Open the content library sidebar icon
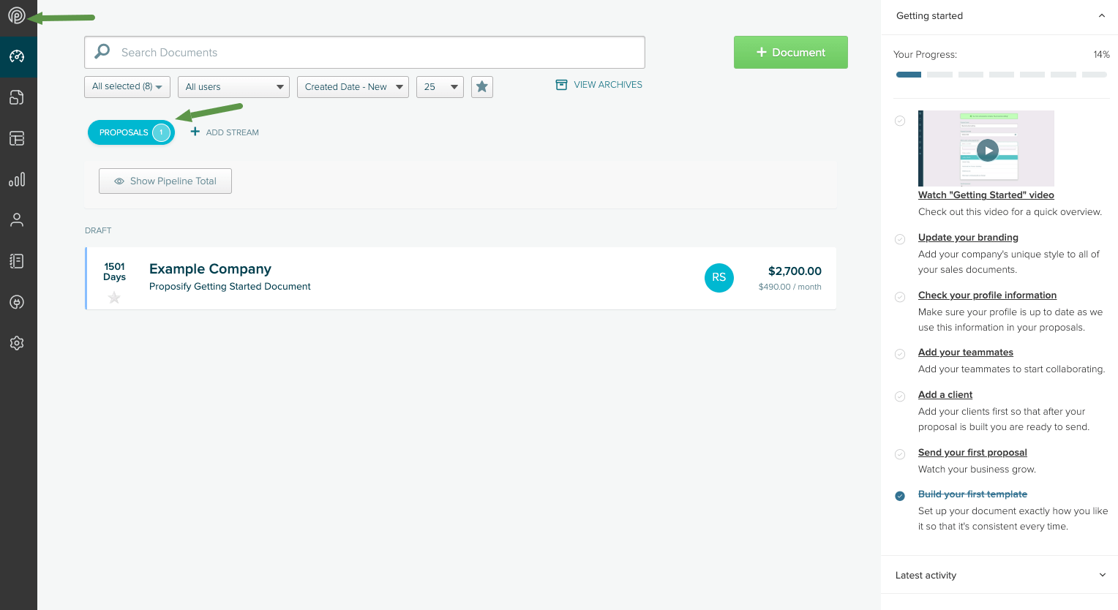The height and width of the screenshot is (610, 1118). [17, 261]
